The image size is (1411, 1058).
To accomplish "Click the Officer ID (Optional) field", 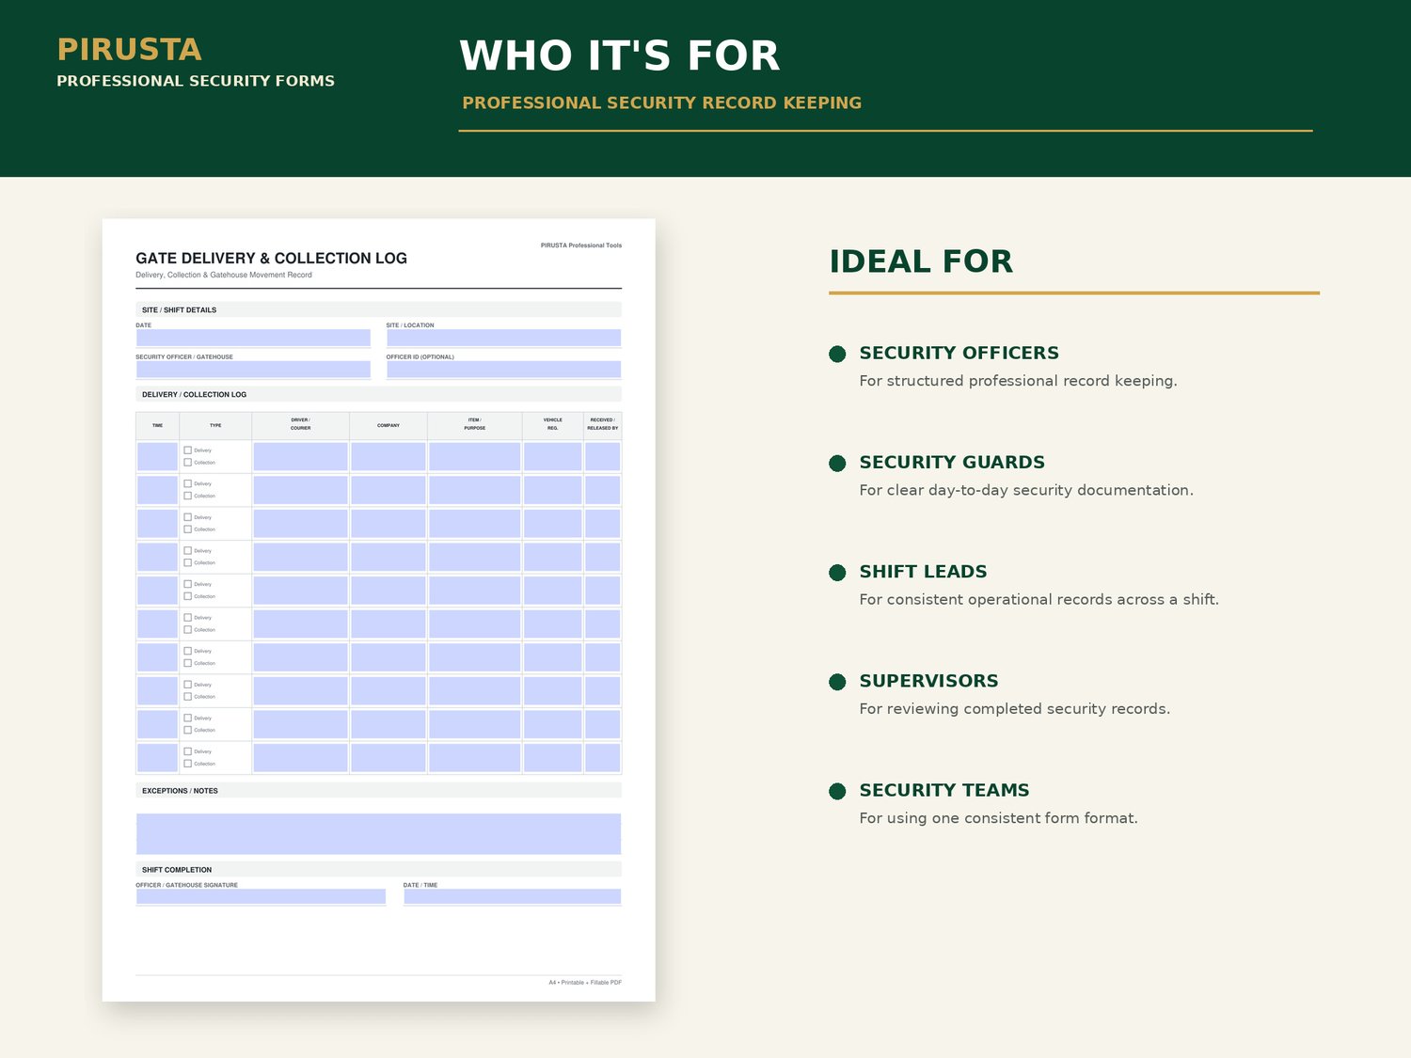I will click(x=503, y=370).
